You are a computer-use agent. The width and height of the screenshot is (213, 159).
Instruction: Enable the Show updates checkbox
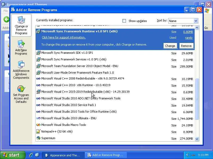[124, 21]
